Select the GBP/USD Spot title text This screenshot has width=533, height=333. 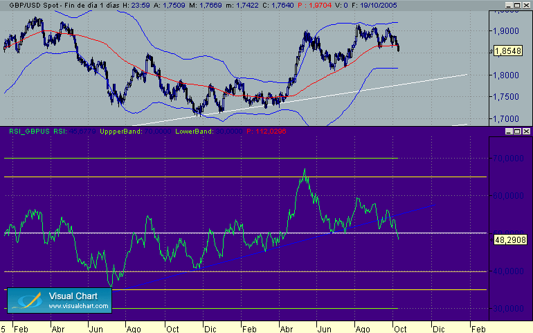[33, 5]
